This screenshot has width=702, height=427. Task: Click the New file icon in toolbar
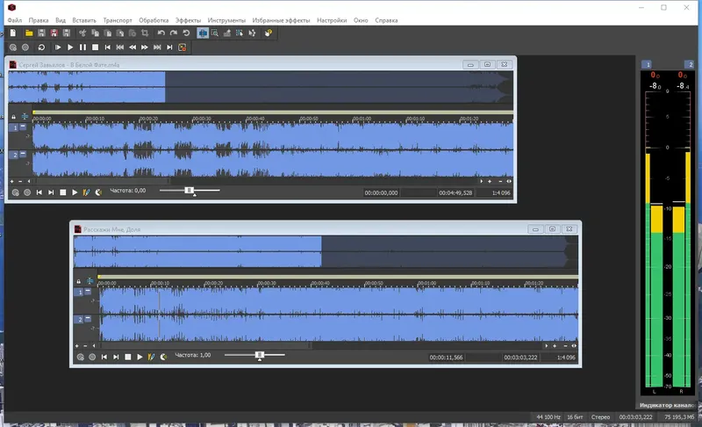point(13,33)
